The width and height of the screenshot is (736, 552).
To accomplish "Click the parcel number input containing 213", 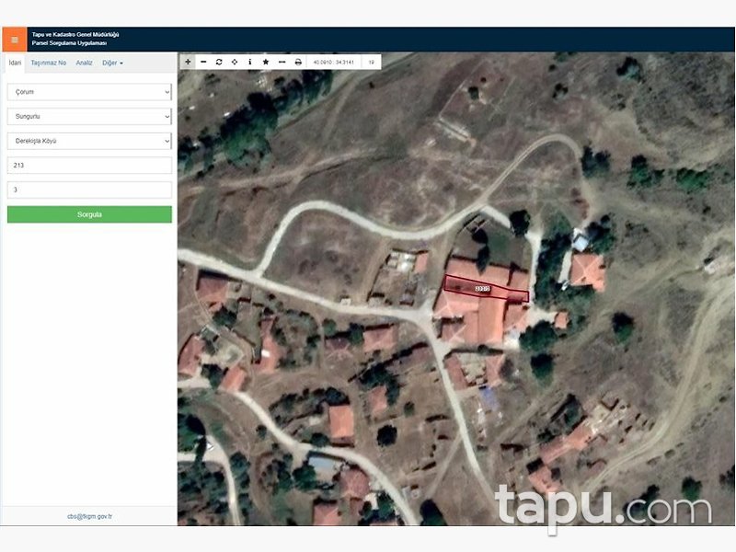I will coord(88,165).
